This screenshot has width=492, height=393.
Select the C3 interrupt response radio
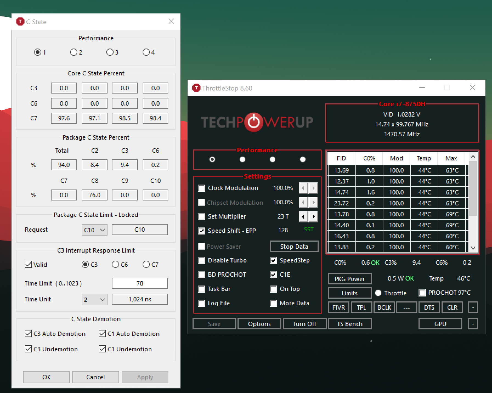pos(85,264)
